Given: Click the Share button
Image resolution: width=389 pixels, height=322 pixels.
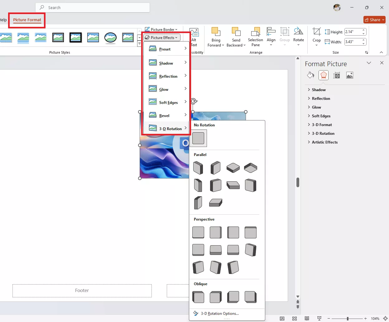Looking at the screenshot, I should click(x=374, y=20).
